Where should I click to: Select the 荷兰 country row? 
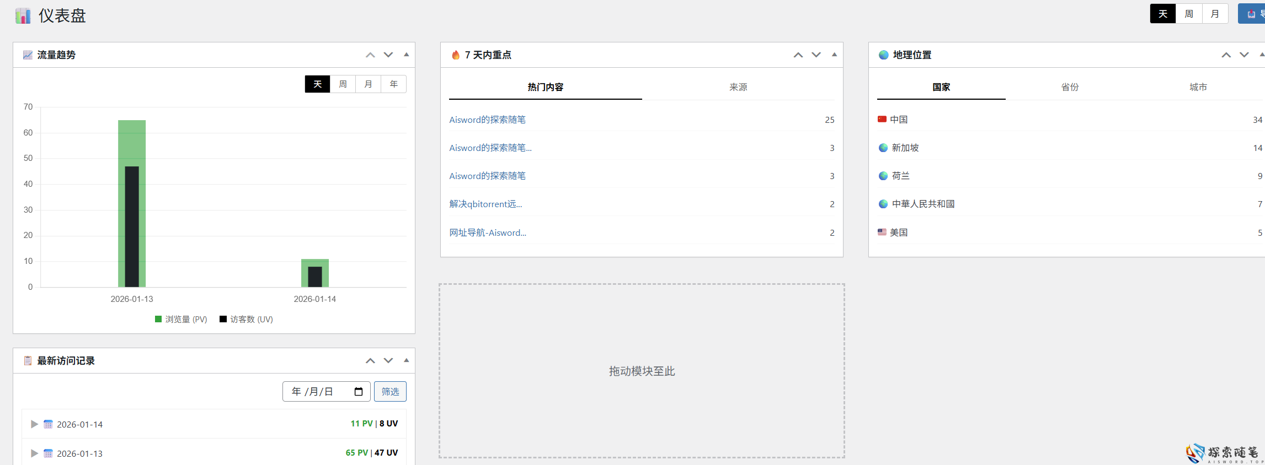1070,176
